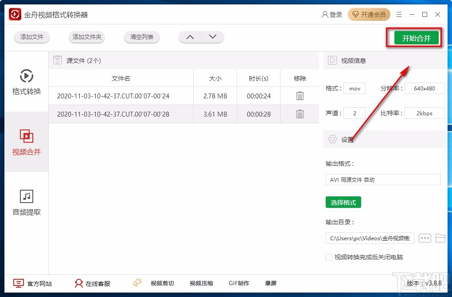The width and height of the screenshot is (452, 297).
Task: Remove first video with its trash icon
Action: (x=300, y=95)
